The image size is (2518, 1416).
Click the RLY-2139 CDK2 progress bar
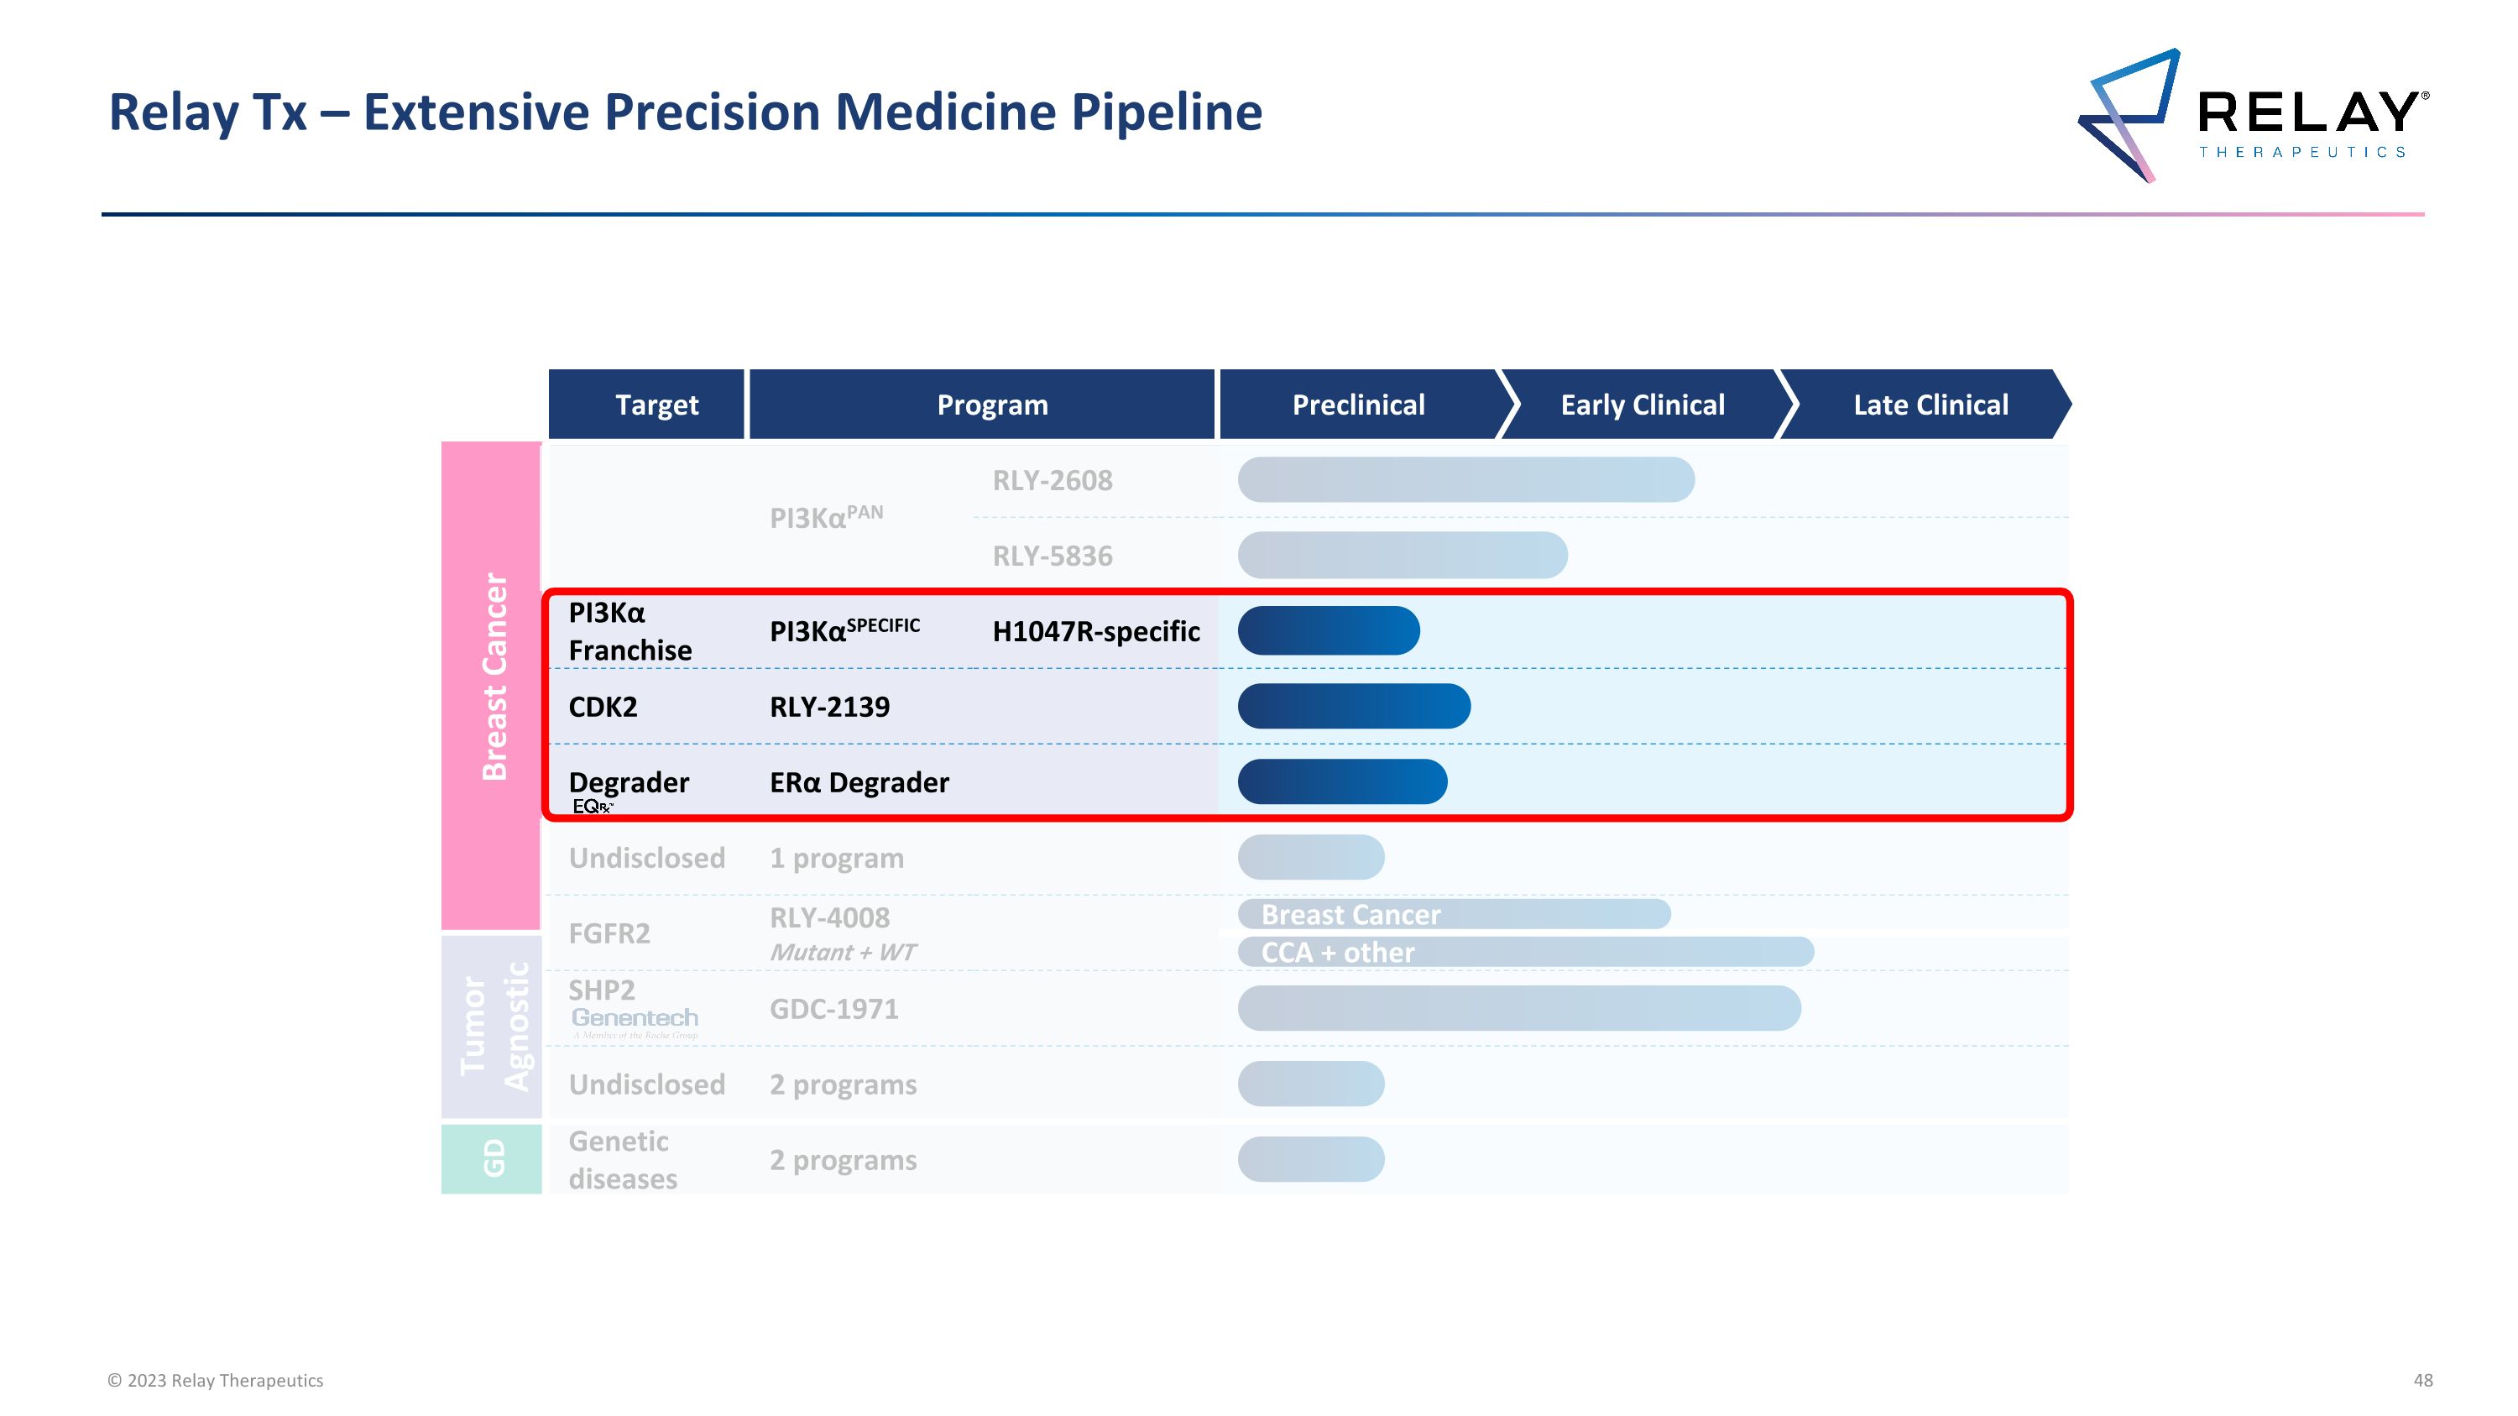coord(1354,707)
